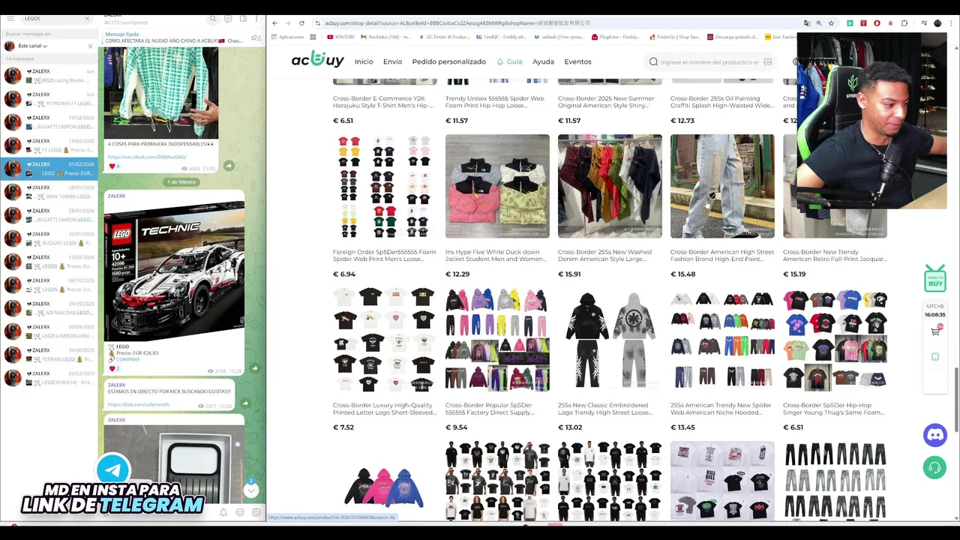Open the browser extensions puzzle icon
The image size is (960, 540).
pyautogui.click(x=904, y=23)
